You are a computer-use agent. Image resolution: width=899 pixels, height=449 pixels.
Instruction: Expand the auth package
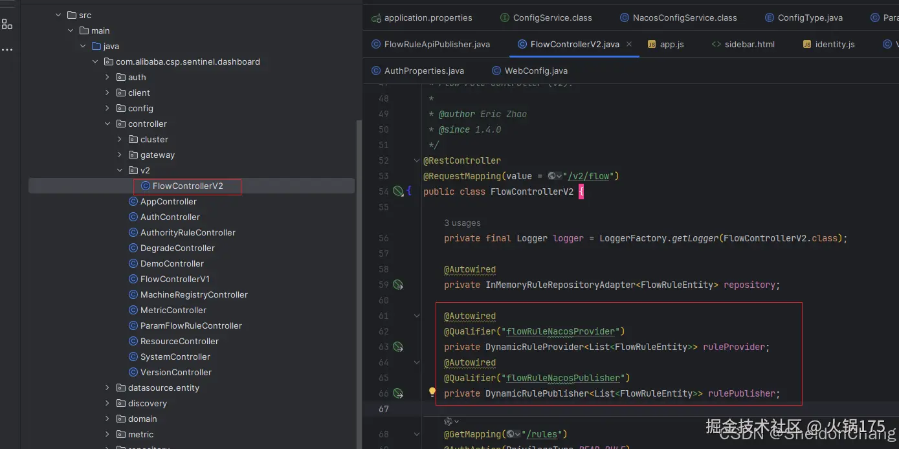pos(107,77)
